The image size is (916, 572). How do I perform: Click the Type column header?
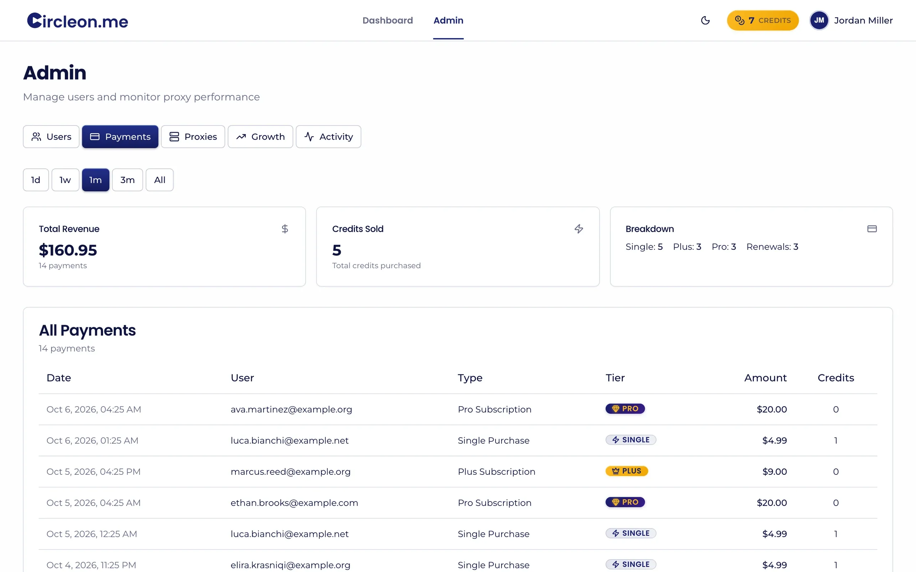[470, 378]
